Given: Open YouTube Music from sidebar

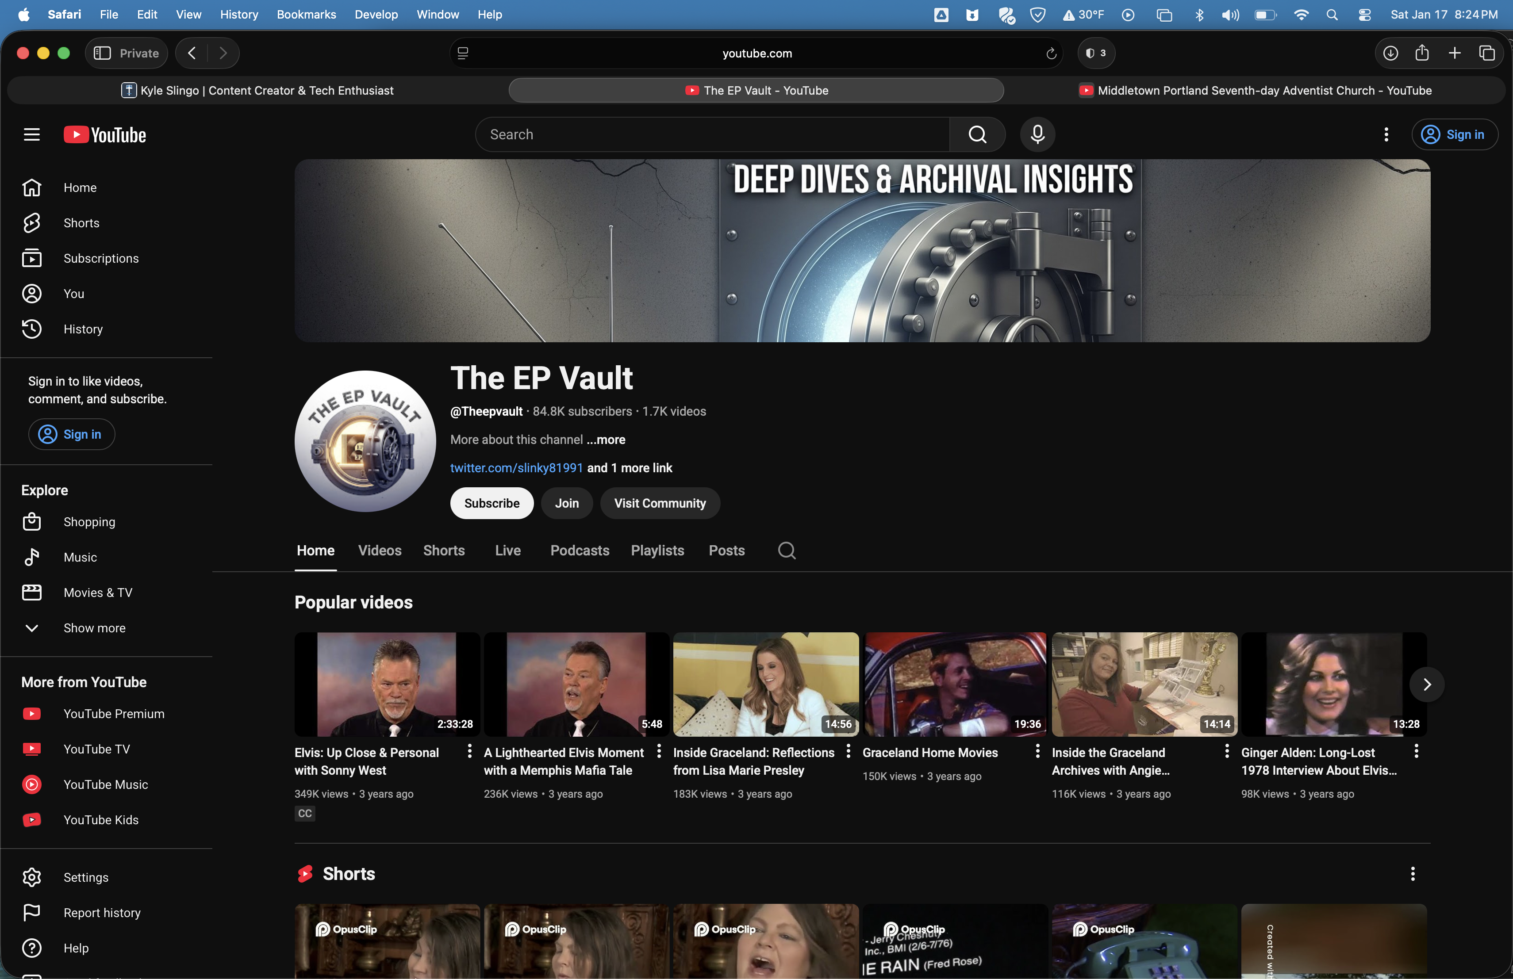Looking at the screenshot, I should coord(106,784).
